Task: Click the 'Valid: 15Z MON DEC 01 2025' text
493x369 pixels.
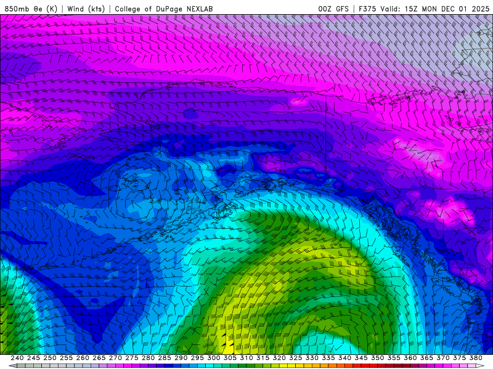Action: [x=435, y=9]
